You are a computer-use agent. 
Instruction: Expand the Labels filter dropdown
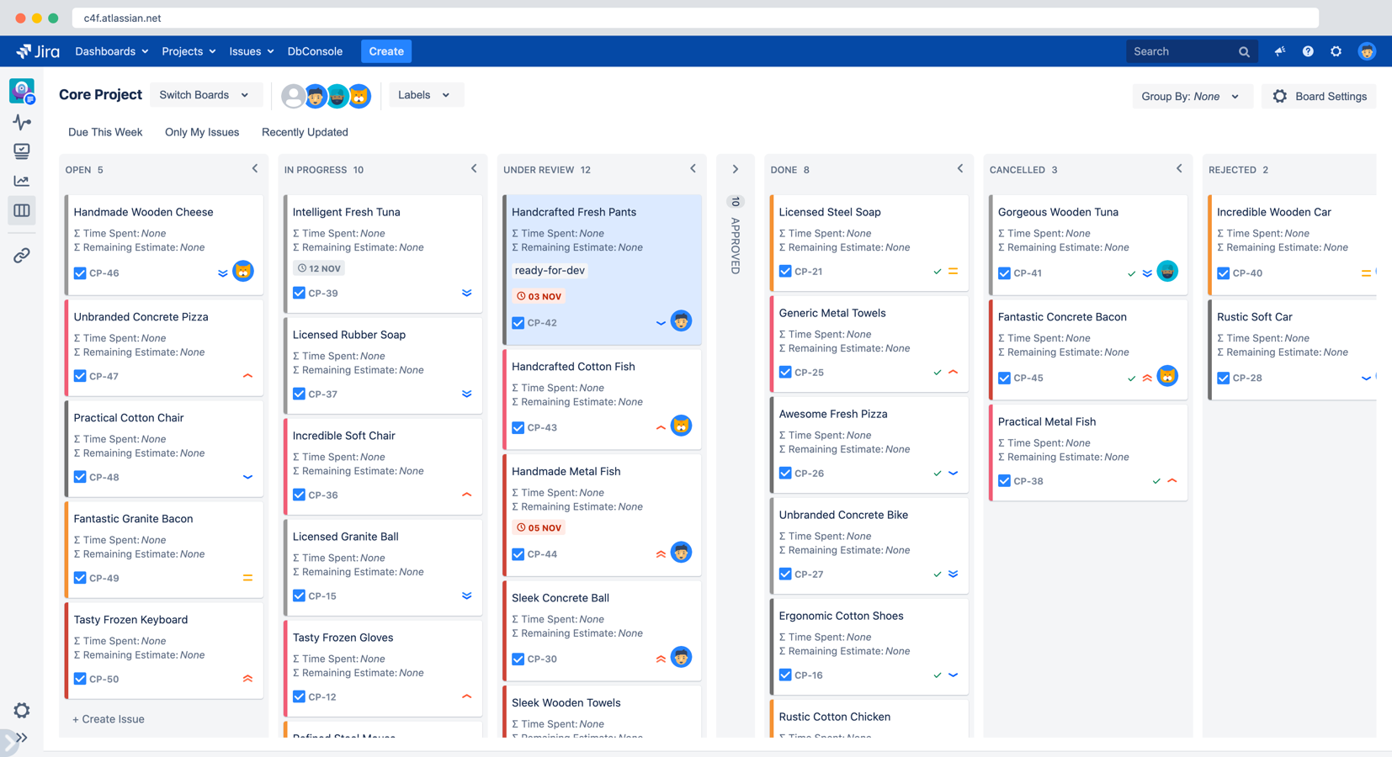tap(423, 95)
